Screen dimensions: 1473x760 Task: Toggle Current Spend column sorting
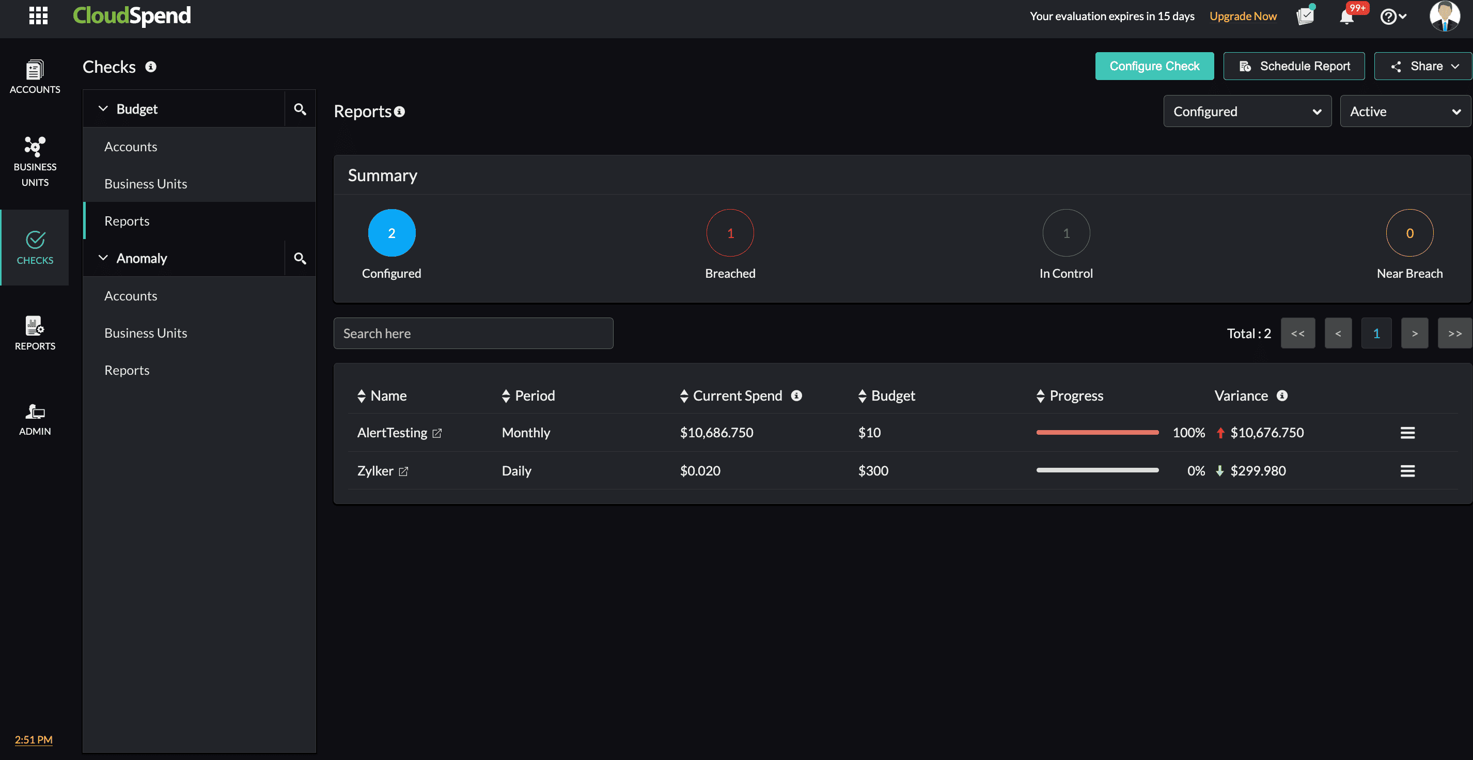684,395
